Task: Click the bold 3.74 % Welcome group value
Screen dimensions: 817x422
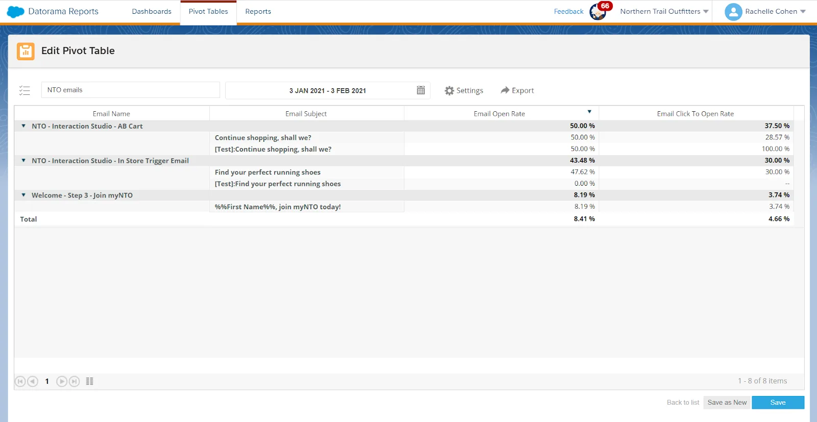Action: pos(779,195)
